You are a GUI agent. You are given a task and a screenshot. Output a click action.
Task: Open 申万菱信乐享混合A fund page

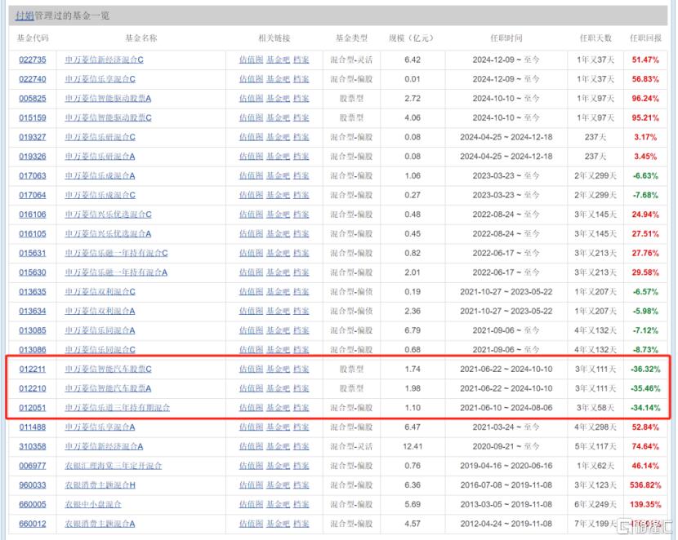[100, 427]
